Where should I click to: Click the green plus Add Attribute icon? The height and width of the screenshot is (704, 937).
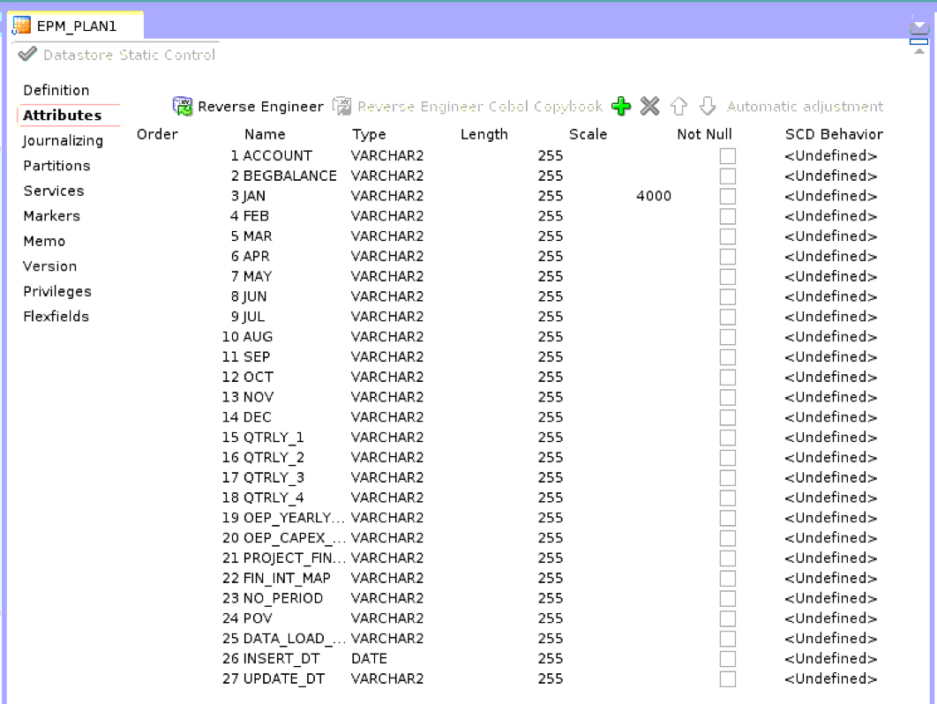click(621, 107)
